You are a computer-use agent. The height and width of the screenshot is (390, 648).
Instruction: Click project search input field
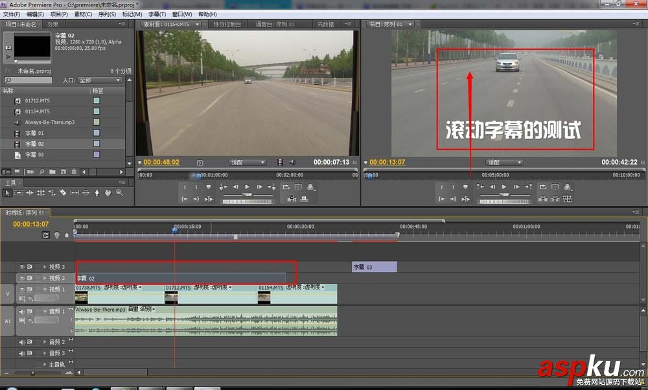28,80
